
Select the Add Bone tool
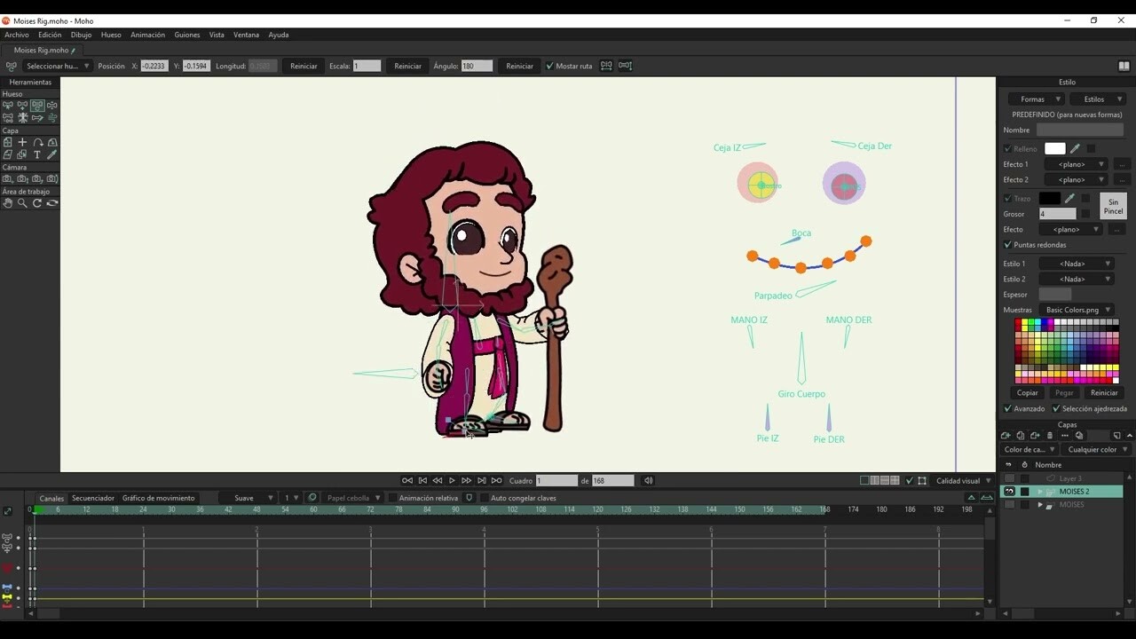pos(20,105)
